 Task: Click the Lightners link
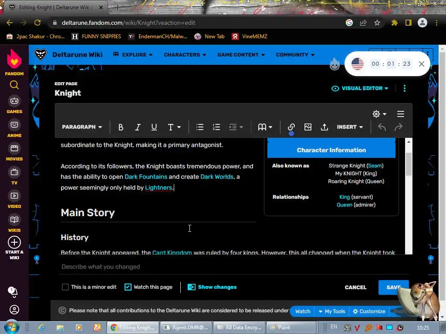(159, 188)
